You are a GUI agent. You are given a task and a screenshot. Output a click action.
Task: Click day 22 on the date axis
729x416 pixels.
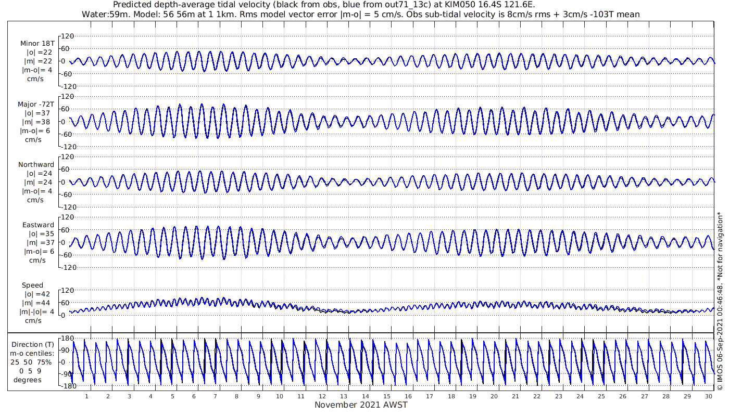click(x=537, y=396)
